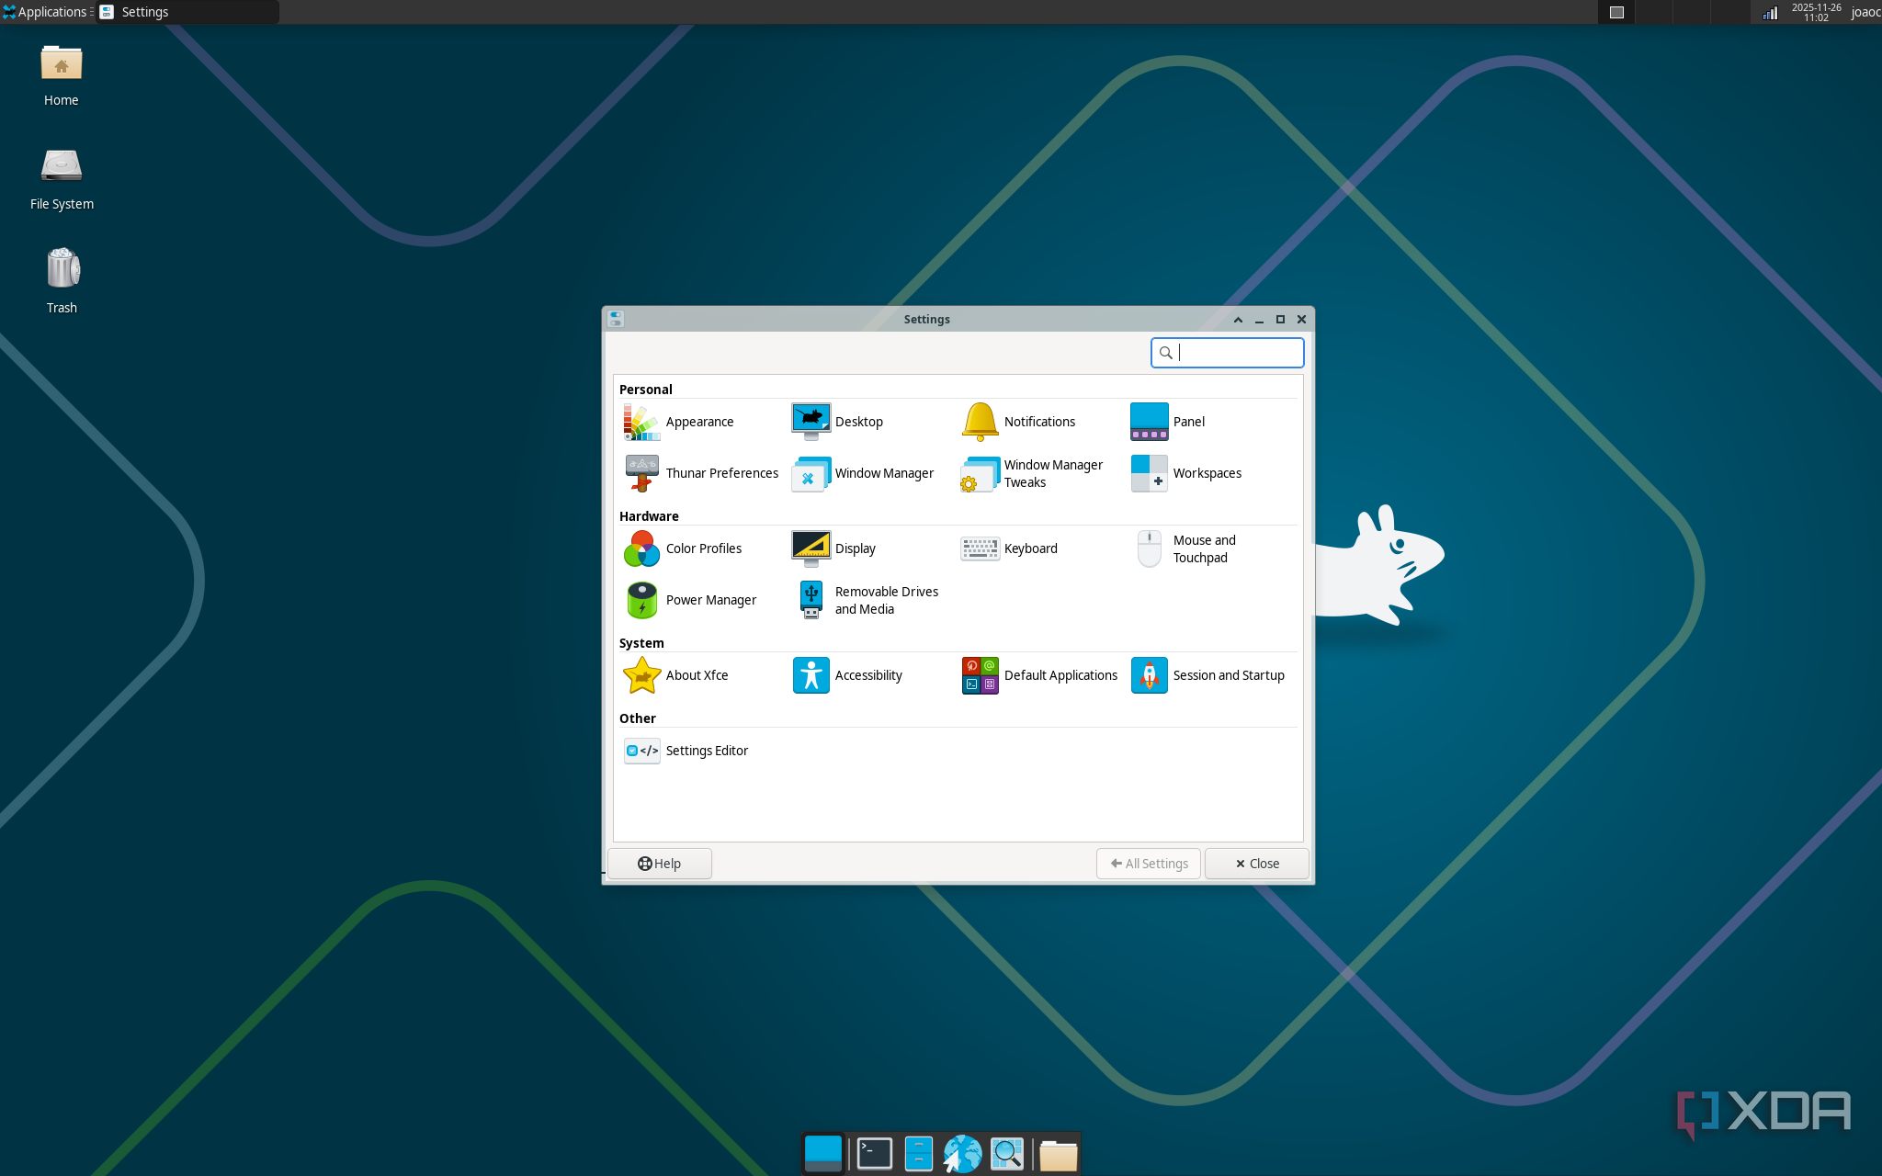This screenshot has height=1176, width=1882.
Task: Open About Xfce
Action: tap(675, 675)
